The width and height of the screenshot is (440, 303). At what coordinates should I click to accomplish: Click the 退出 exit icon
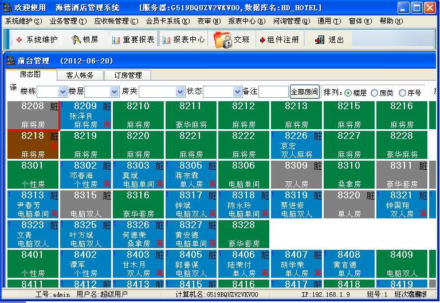tap(319, 40)
